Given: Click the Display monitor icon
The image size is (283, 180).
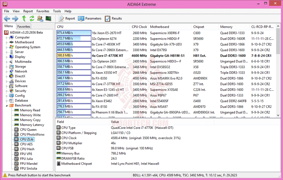Looking at the screenshot, I should click(x=11, y=57).
